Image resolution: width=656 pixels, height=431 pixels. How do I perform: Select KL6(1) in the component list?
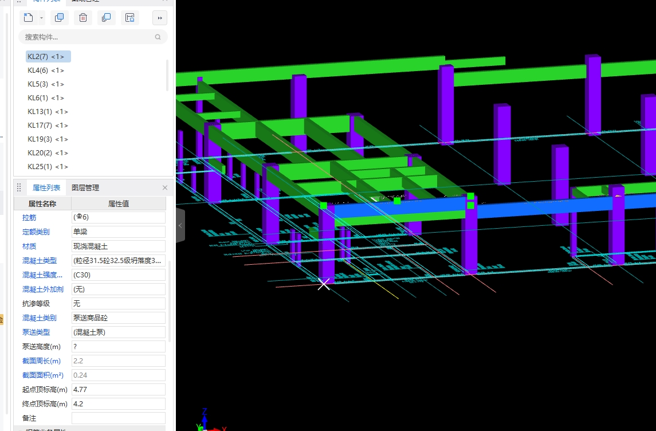tap(46, 98)
